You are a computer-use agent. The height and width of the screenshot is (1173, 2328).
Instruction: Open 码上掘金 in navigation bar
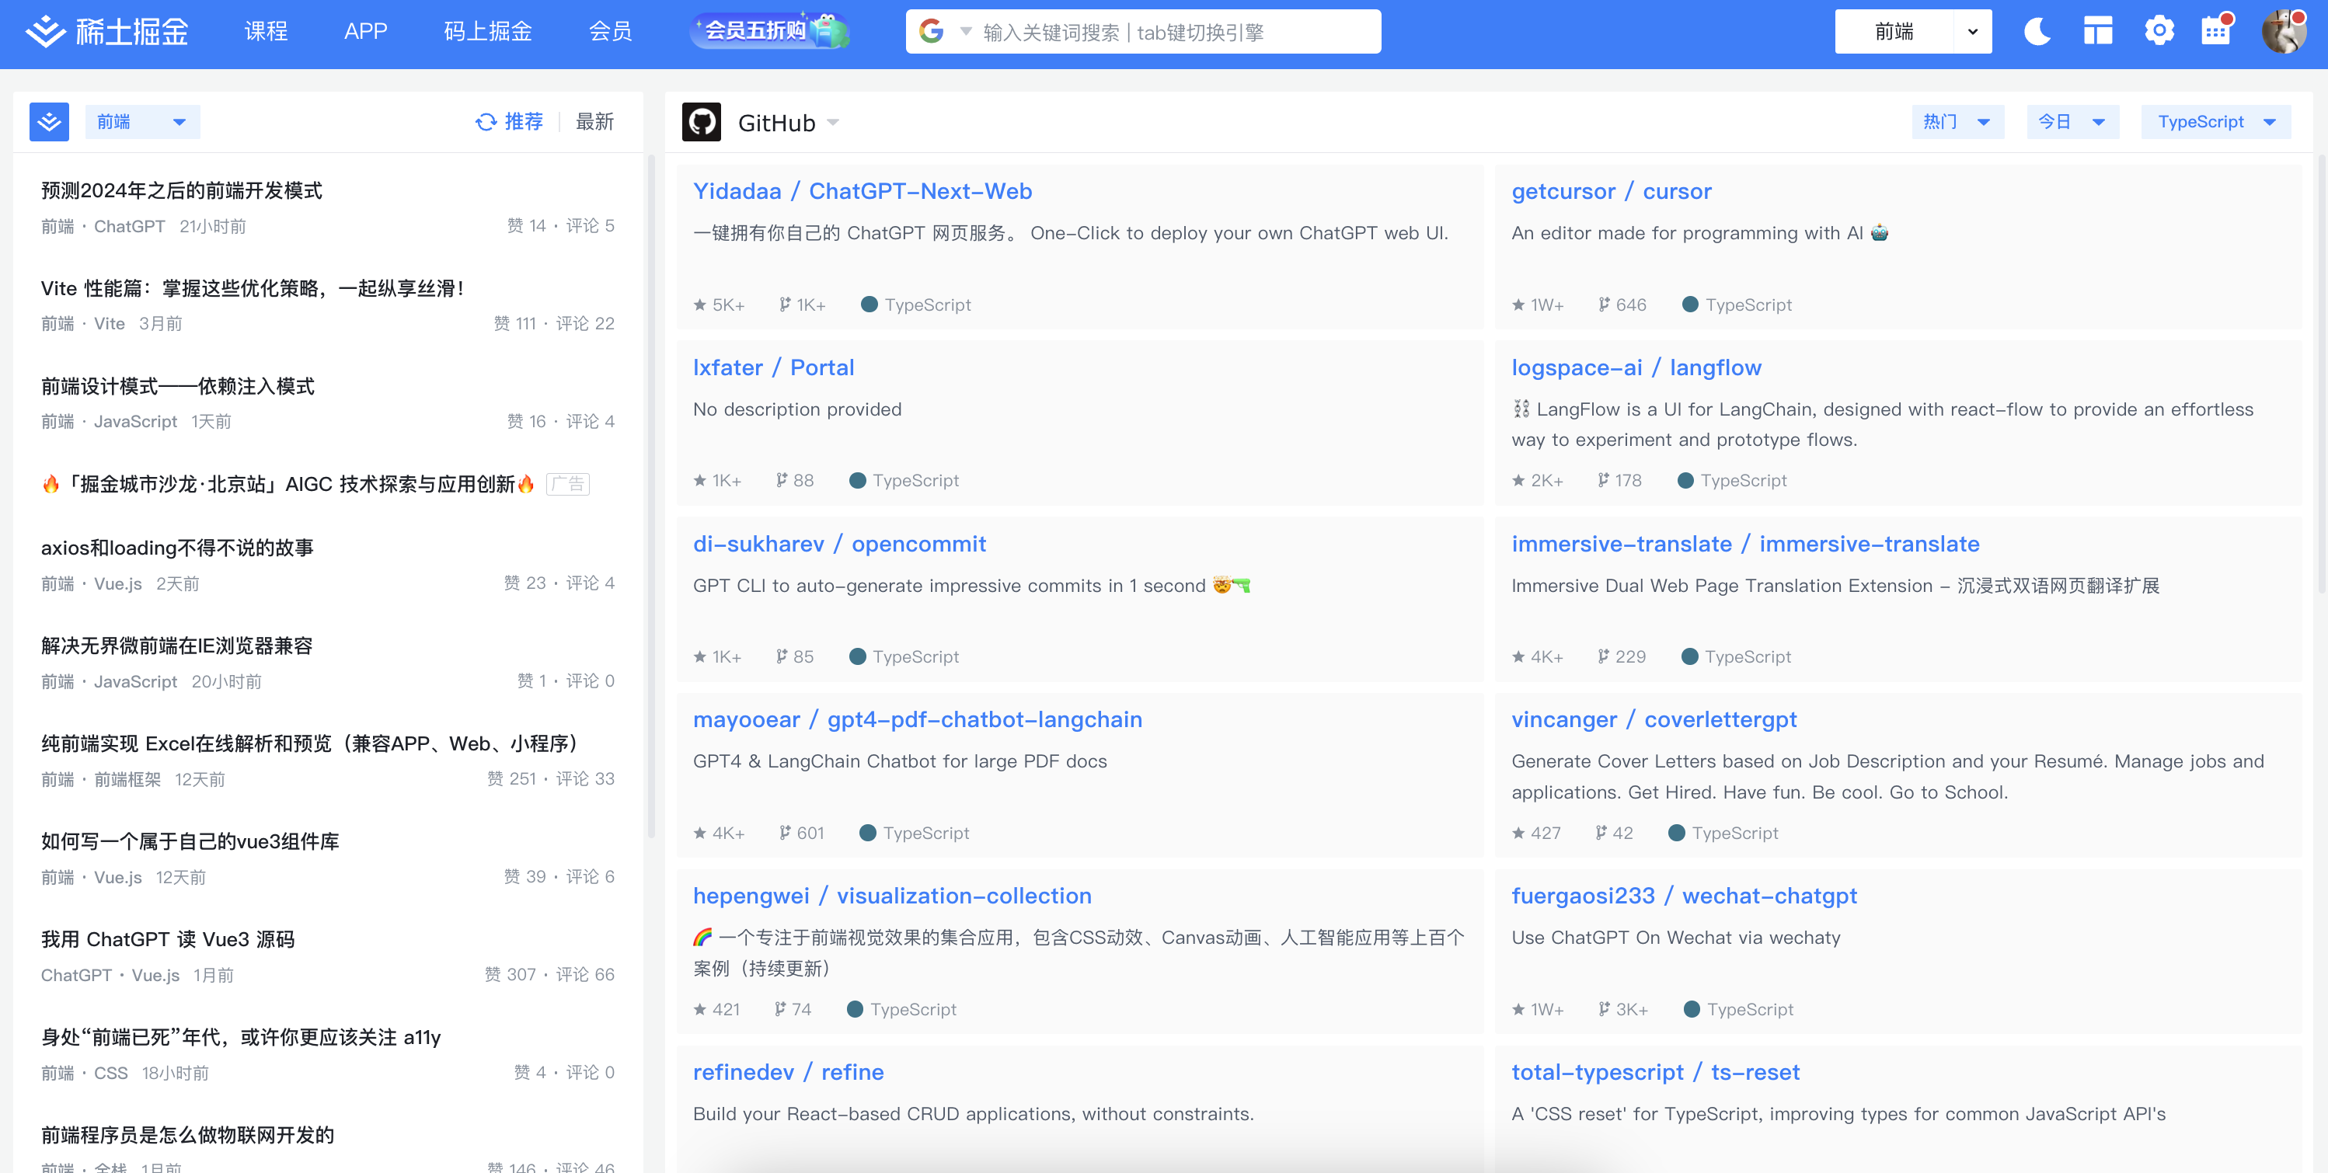487,32
